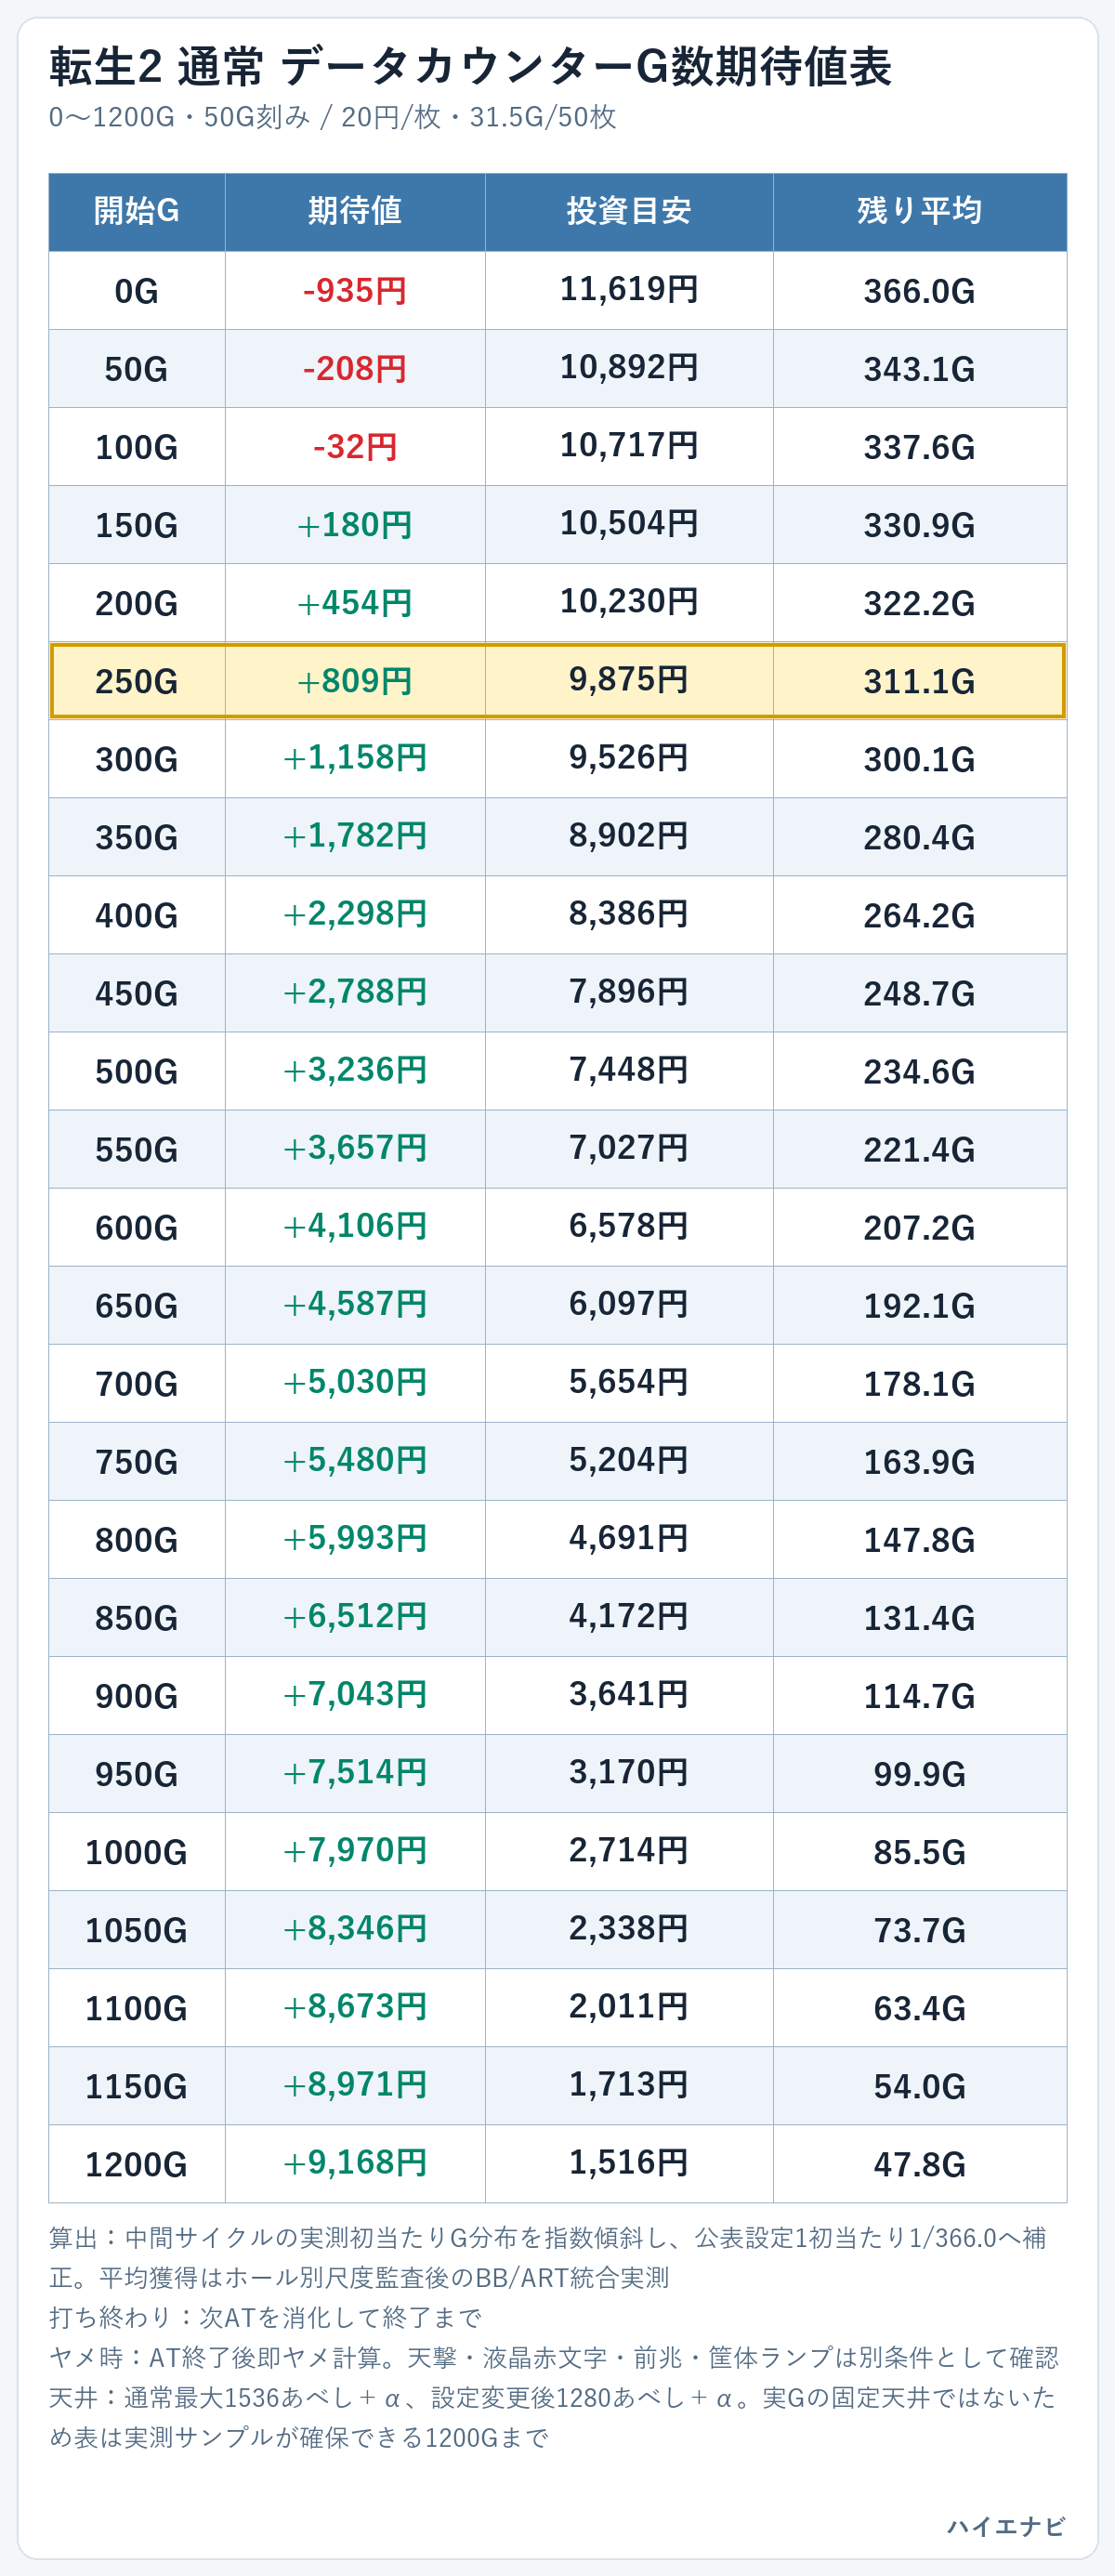Image resolution: width=1115 pixels, height=2576 pixels.
Task: Select the 750G row label
Action: (137, 1462)
